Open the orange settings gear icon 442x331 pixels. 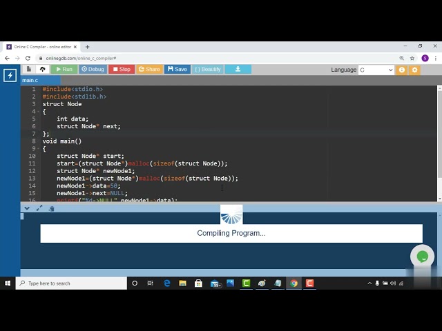[414, 70]
